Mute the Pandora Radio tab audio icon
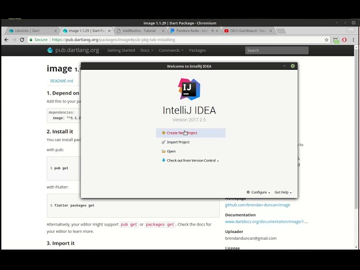 (x=213, y=30)
